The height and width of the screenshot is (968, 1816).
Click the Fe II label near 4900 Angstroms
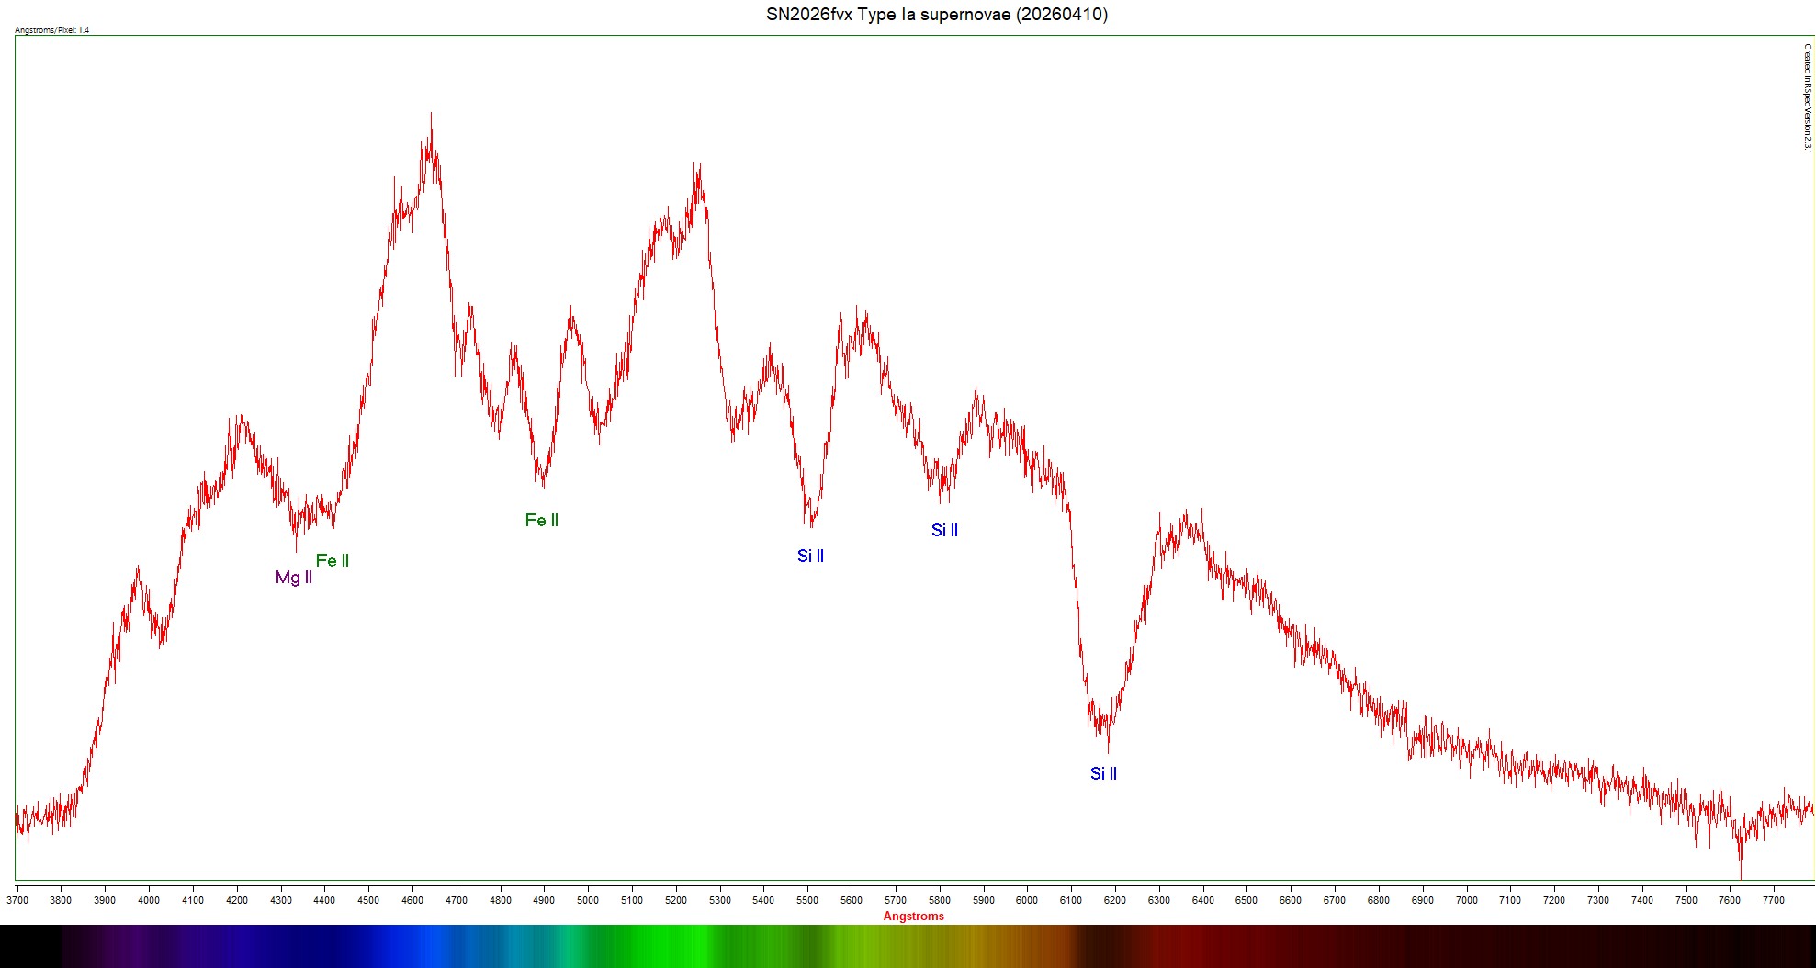click(x=541, y=521)
